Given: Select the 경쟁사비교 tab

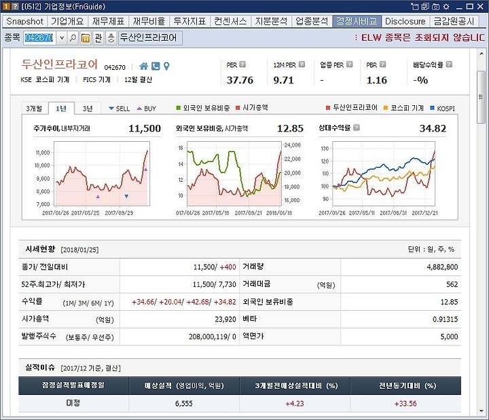Looking at the screenshot, I should (357, 21).
